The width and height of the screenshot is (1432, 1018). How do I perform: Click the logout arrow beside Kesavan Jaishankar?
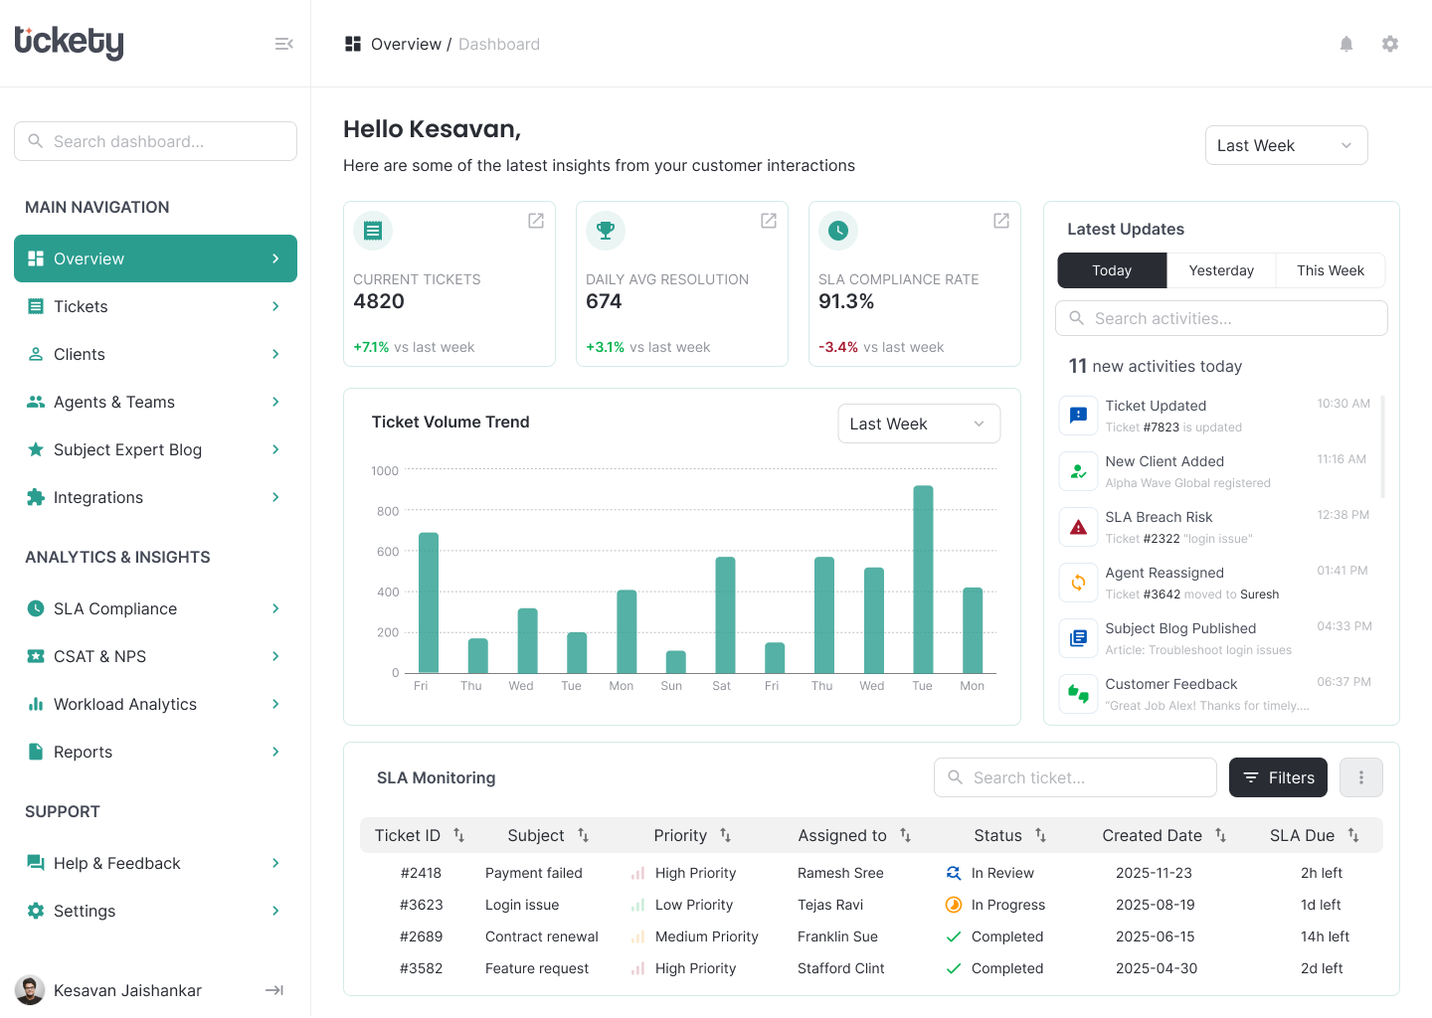(x=274, y=990)
